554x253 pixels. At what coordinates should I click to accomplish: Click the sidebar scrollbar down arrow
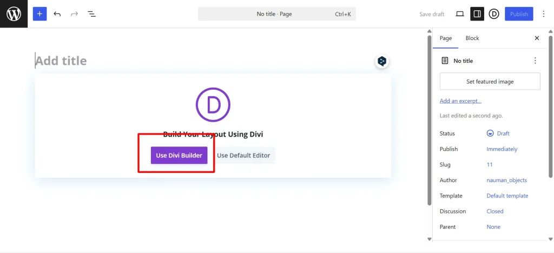pos(550,239)
